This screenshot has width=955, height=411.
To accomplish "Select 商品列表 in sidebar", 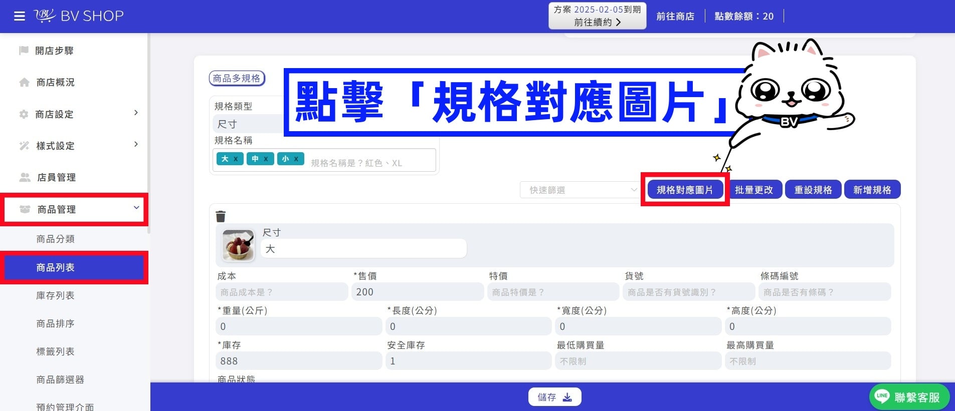I will (x=74, y=268).
